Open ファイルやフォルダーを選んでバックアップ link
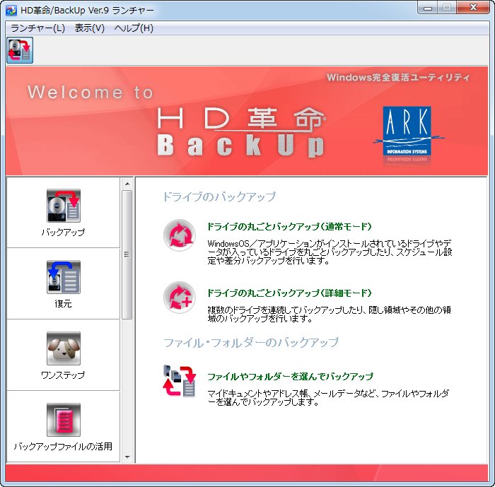This screenshot has height=487, width=495. [290, 376]
